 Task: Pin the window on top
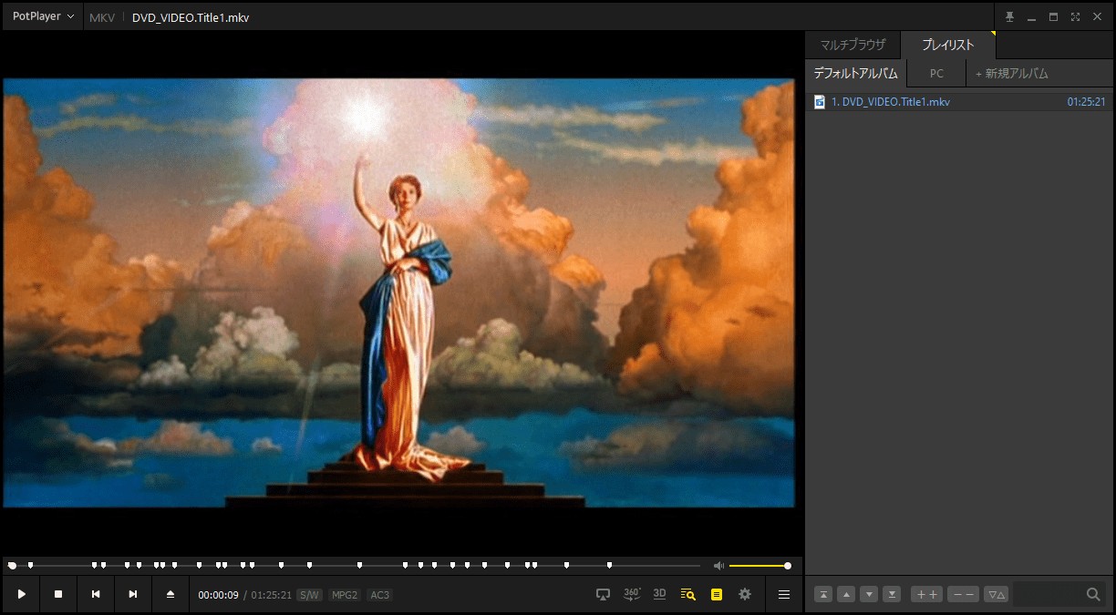tap(1009, 16)
